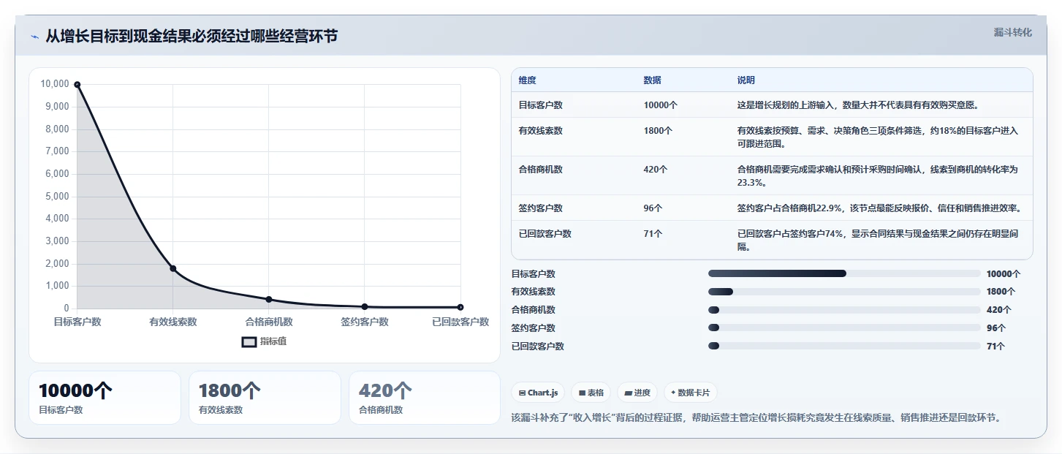Click the 420个 table cell
Screen dimensions: 1062x454
[x=656, y=170]
